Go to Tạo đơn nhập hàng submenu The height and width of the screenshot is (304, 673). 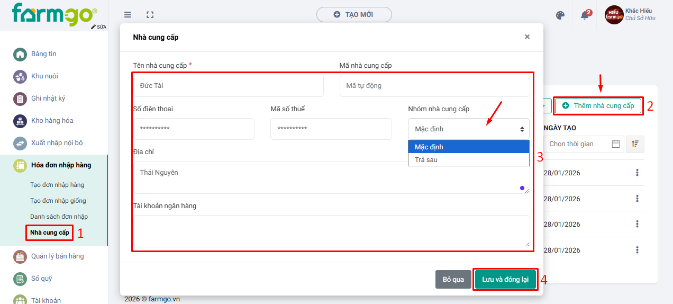pos(57,185)
